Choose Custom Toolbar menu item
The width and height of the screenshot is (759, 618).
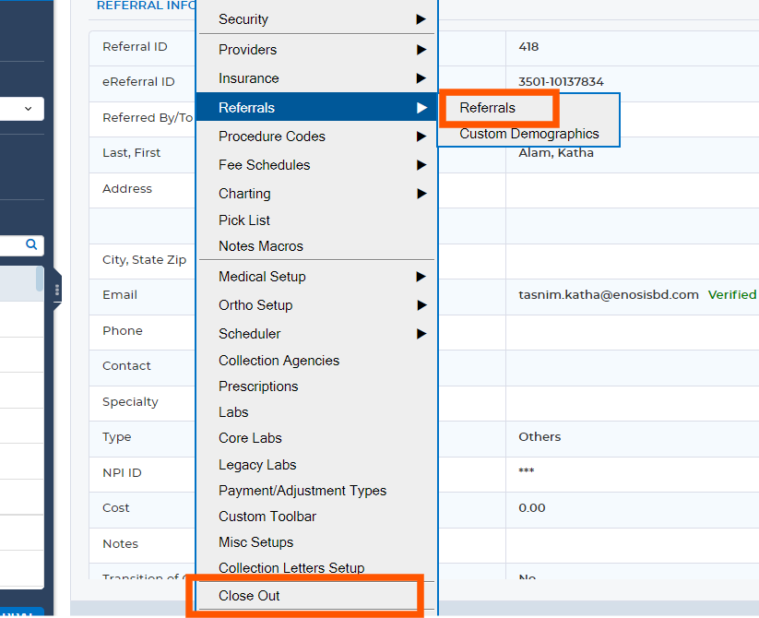pos(316,517)
